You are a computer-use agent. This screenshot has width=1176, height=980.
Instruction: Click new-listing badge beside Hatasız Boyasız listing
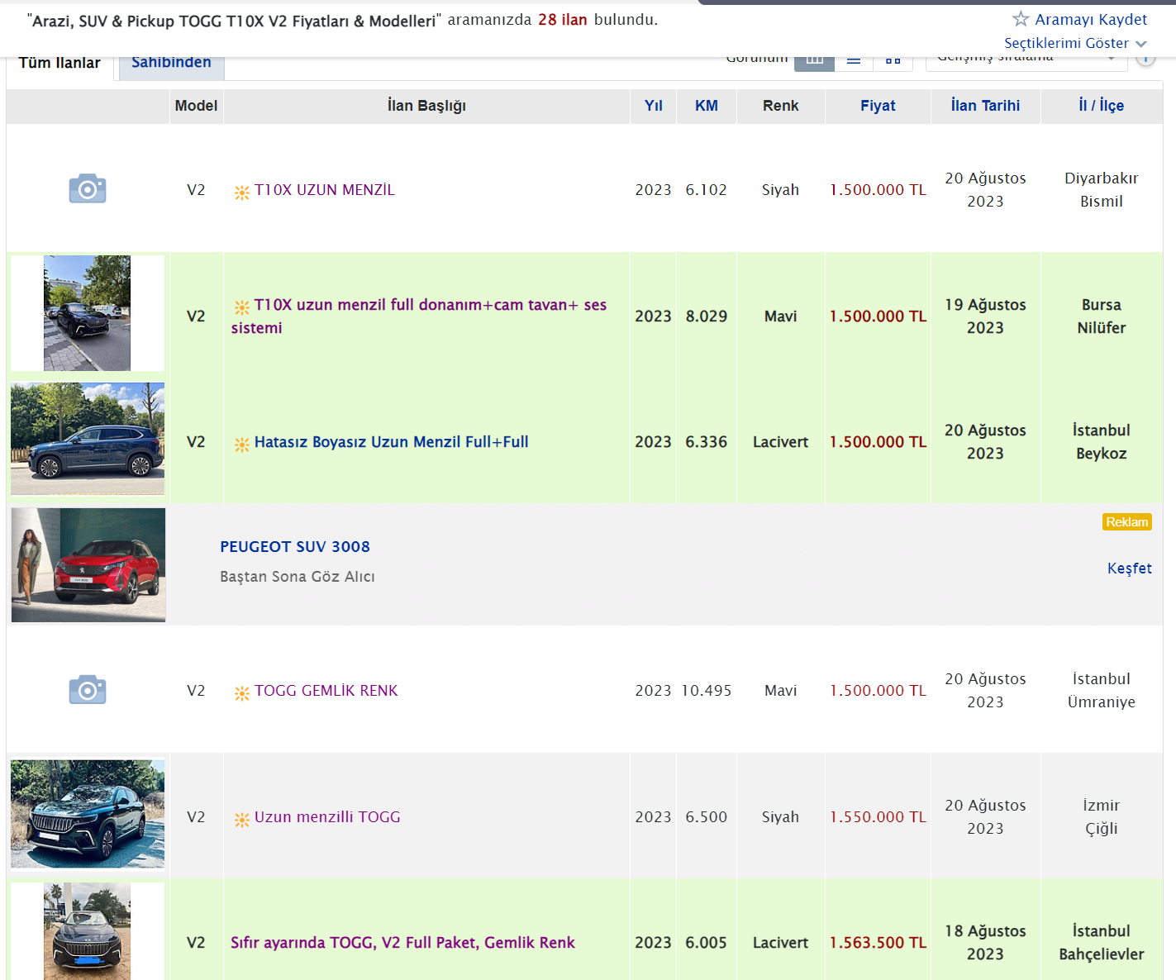(x=241, y=444)
